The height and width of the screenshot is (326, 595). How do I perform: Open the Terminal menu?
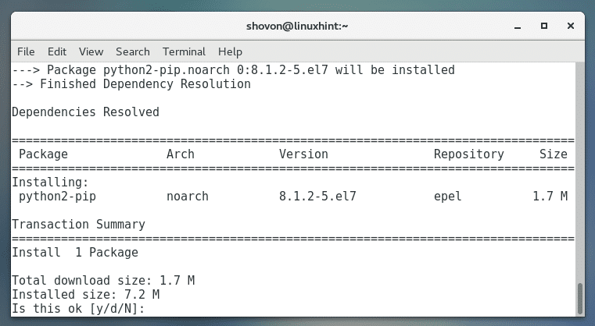183,51
